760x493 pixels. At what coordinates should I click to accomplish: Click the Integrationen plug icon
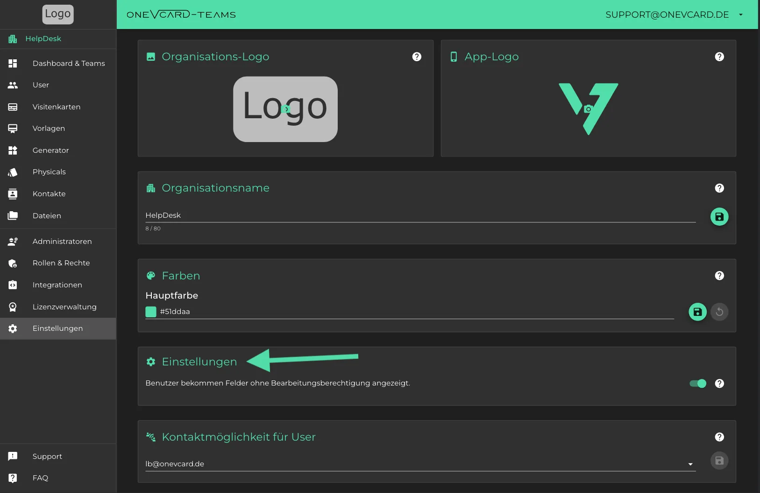tap(13, 285)
